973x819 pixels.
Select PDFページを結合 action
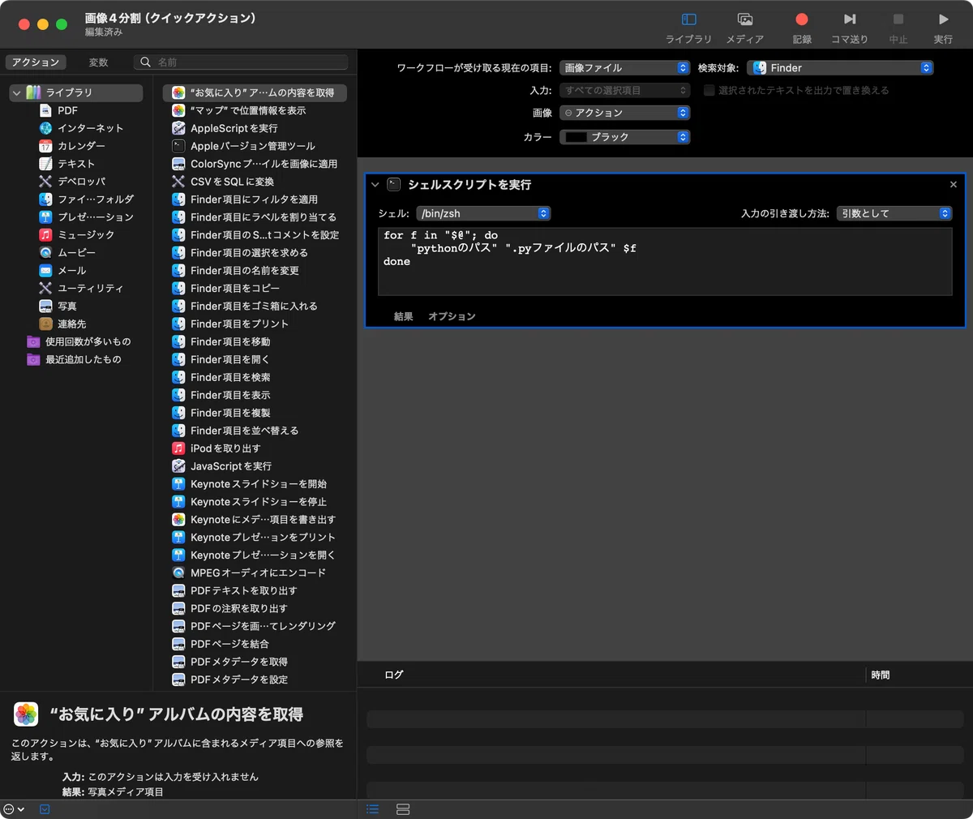click(255, 644)
